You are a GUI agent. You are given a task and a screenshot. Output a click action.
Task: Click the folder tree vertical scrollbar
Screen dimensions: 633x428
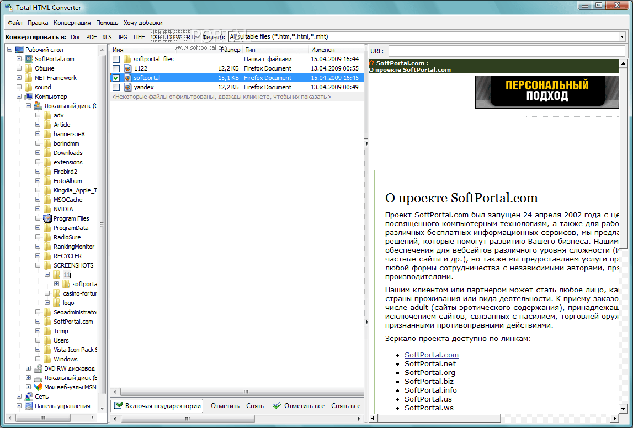pos(102,224)
